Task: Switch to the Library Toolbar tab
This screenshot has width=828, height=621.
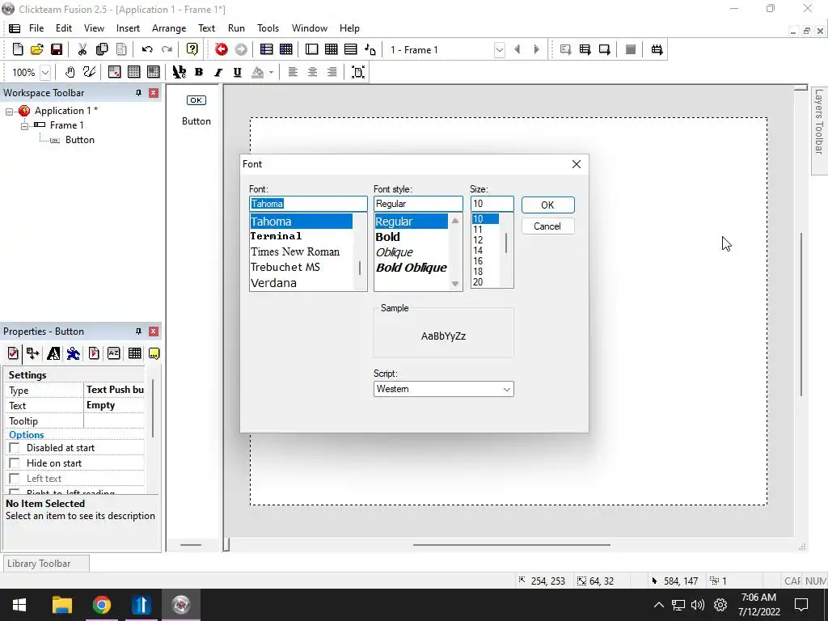Action: (46, 564)
